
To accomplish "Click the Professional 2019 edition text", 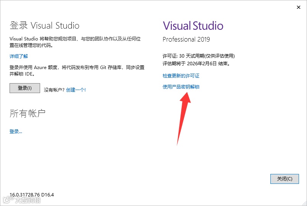I will 186,39.
